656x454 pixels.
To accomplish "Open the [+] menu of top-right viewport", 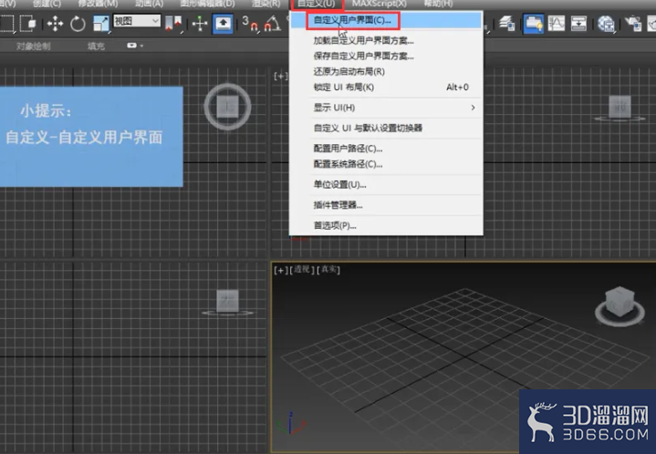I will [x=280, y=76].
